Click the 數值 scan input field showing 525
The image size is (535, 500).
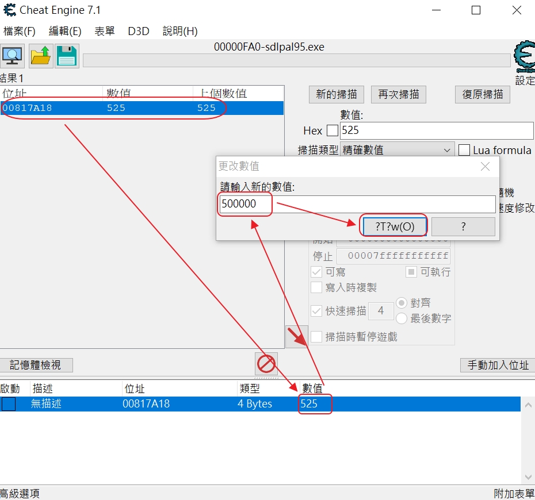437,130
